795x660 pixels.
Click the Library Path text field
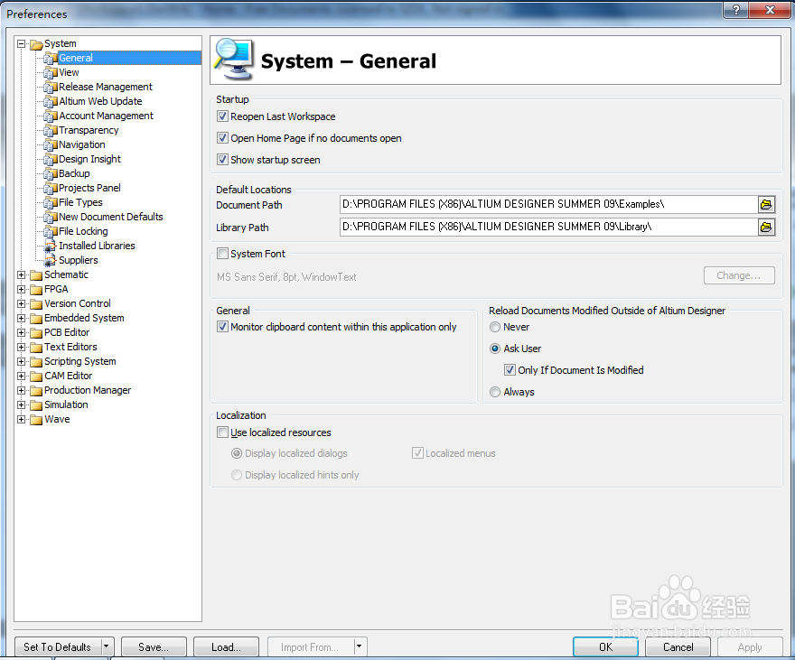pos(548,227)
